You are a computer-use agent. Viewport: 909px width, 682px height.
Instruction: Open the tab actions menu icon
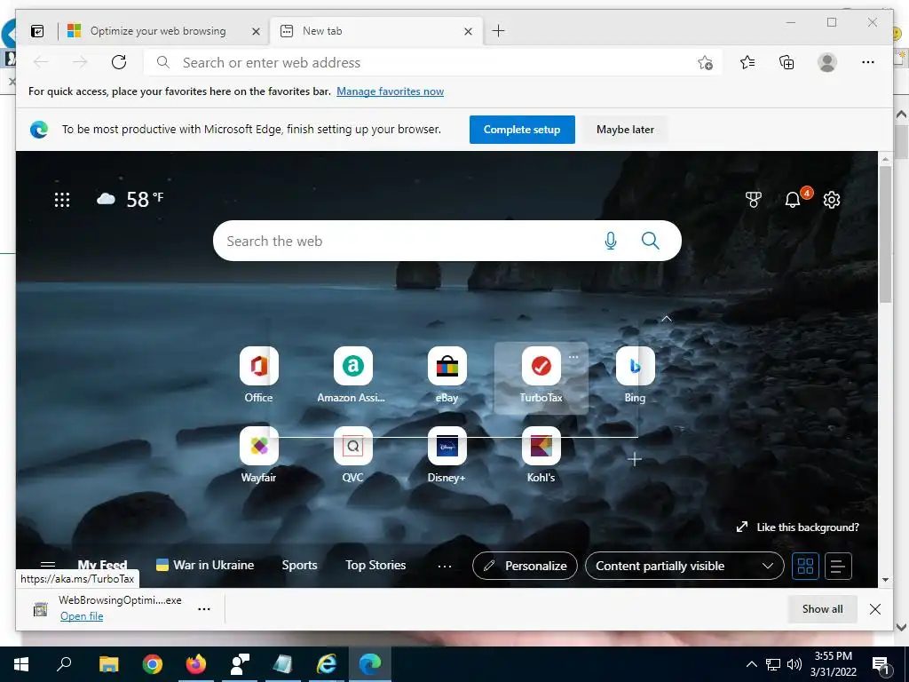pyautogui.click(x=37, y=31)
